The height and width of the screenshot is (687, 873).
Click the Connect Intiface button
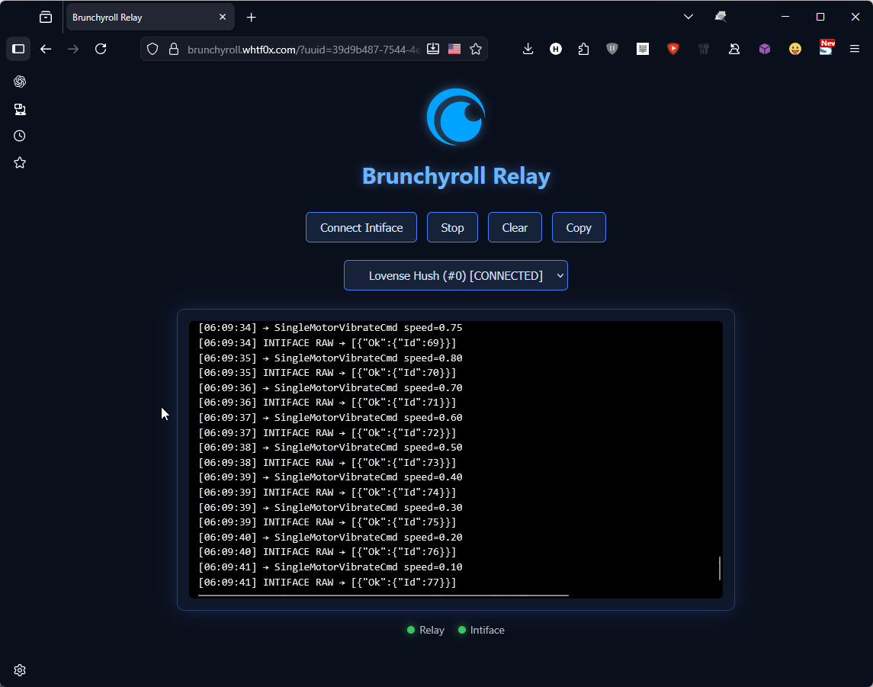pyautogui.click(x=361, y=227)
